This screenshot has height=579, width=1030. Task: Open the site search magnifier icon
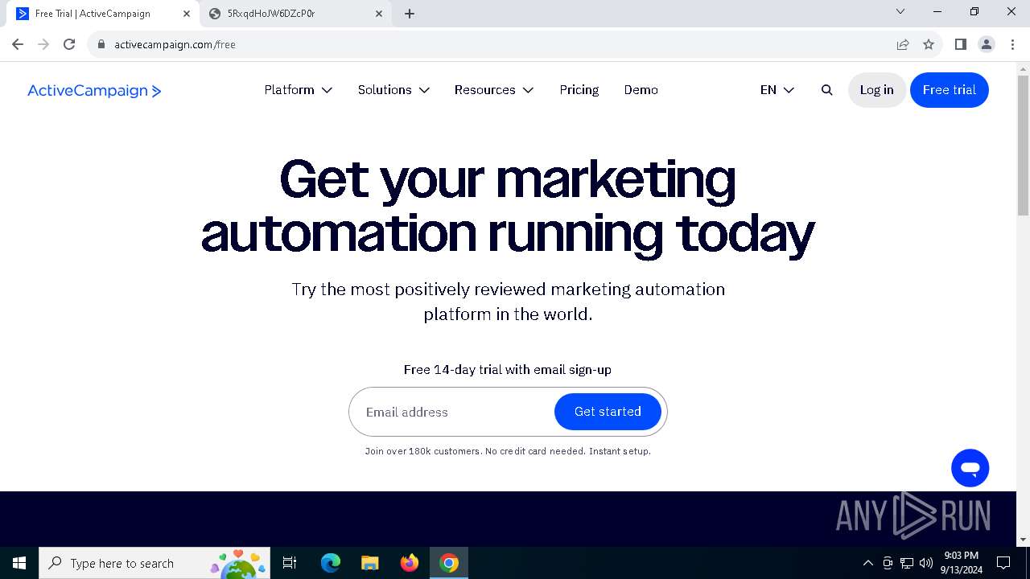pos(826,90)
